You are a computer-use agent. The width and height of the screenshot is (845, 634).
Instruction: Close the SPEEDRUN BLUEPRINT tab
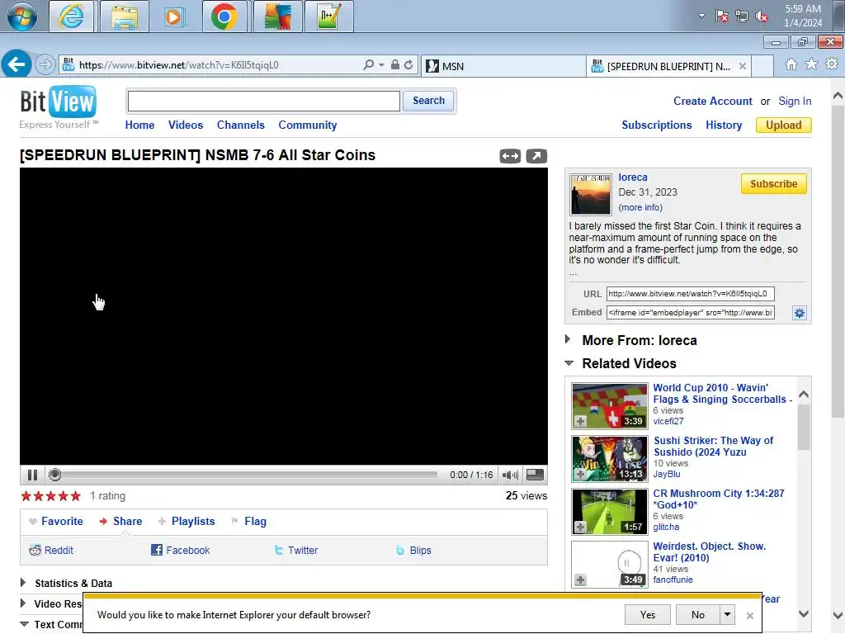[743, 66]
